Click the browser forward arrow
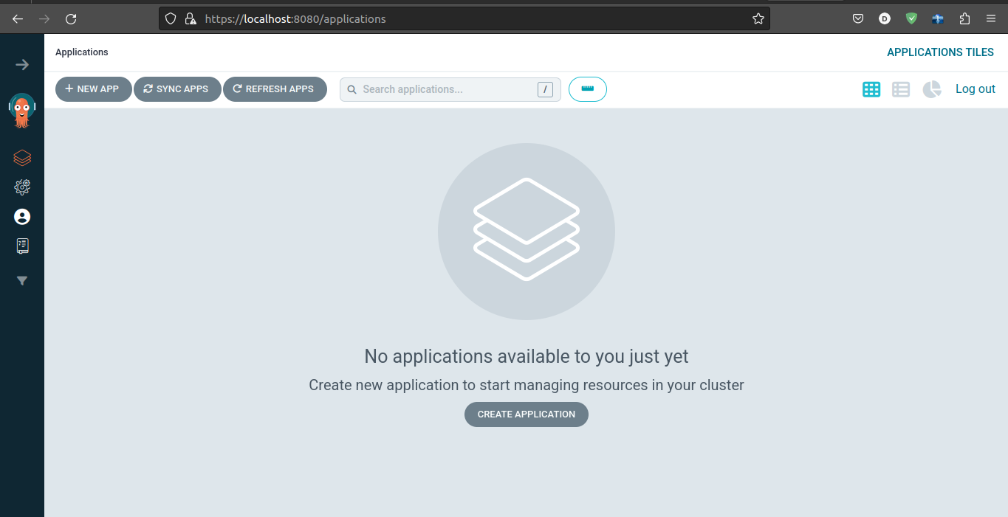1008x517 pixels. (44, 19)
